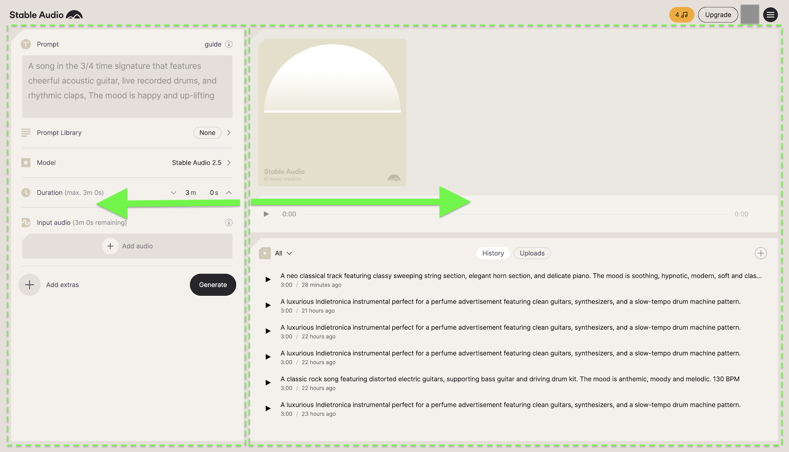Click the main player play button
The width and height of the screenshot is (789, 452).
point(266,214)
